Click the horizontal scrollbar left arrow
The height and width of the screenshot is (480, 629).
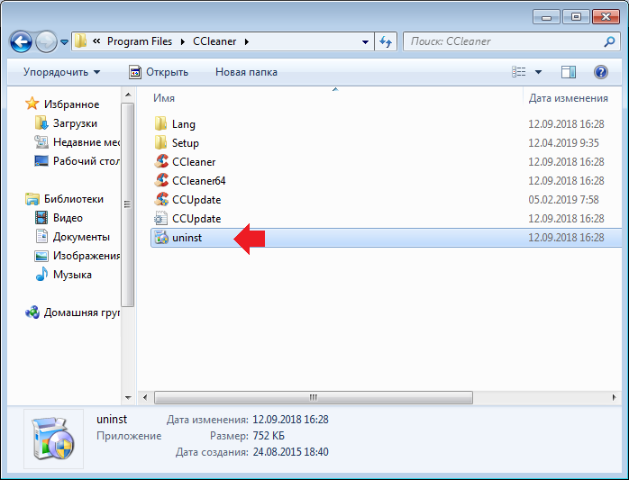tap(145, 398)
